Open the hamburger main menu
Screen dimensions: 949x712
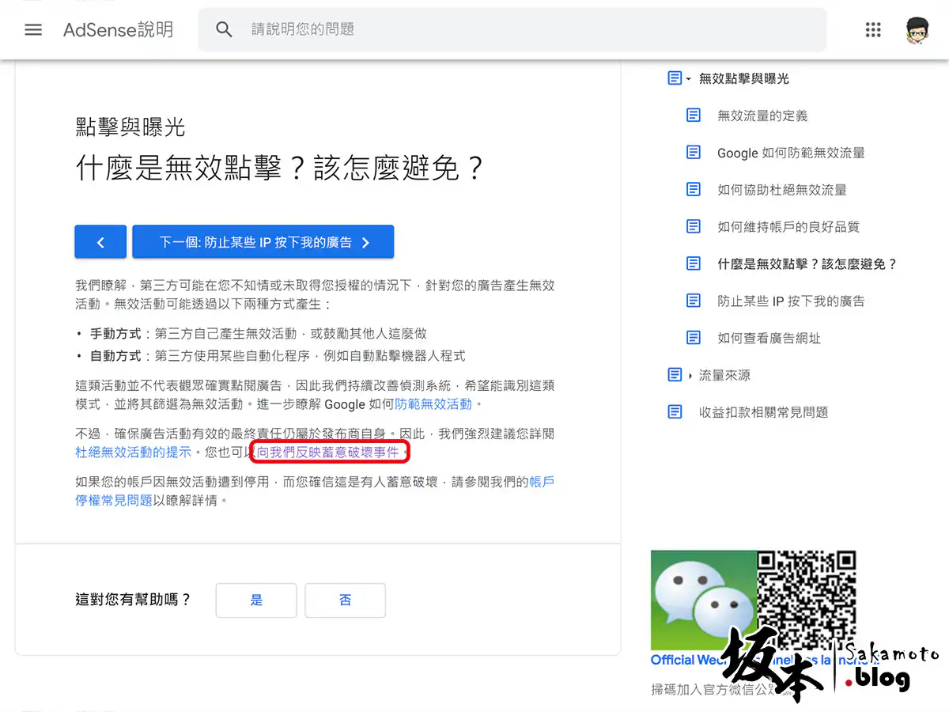tap(33, 30)
